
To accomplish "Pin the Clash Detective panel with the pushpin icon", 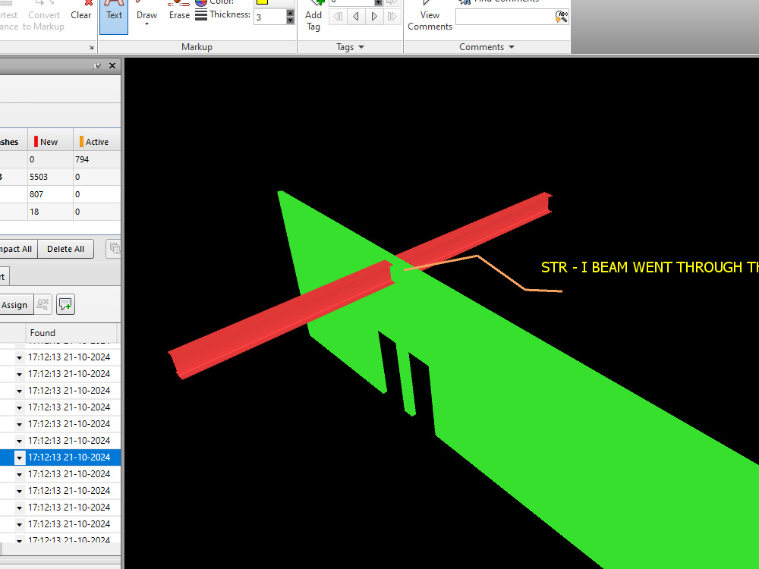I will point(97,66).
